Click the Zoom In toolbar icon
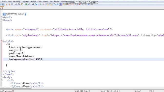The image size is (164, 92). click(40, 4)
